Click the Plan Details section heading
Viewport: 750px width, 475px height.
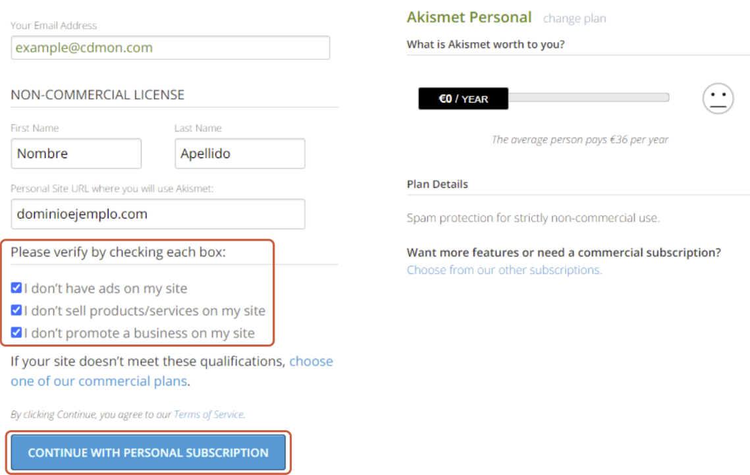(x=437, y=184)
